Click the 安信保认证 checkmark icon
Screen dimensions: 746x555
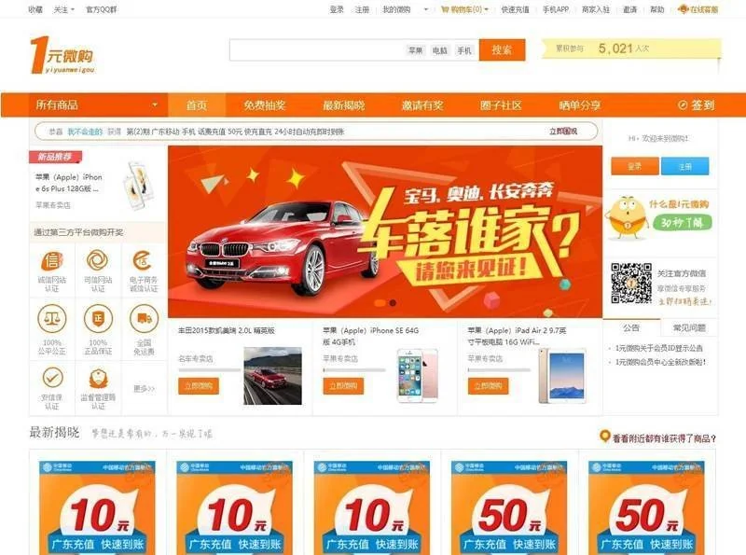point(52,378)
